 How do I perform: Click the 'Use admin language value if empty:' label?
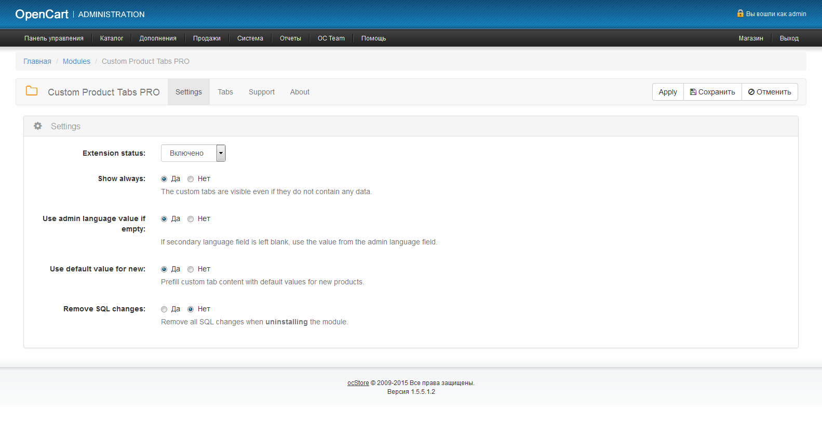click(94, 224)
